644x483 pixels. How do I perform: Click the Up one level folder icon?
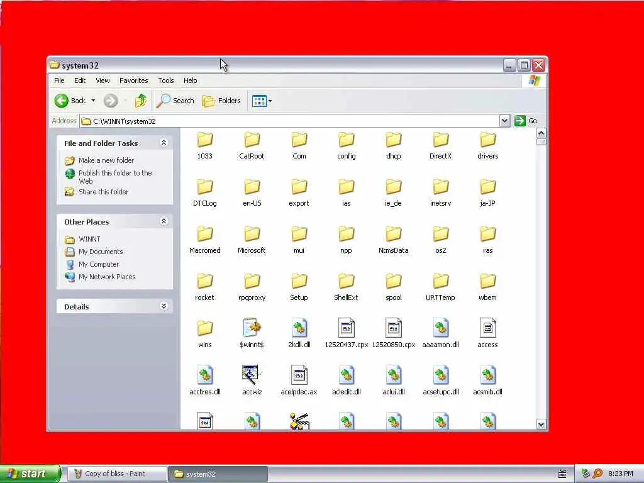click(x=141, y=101)
